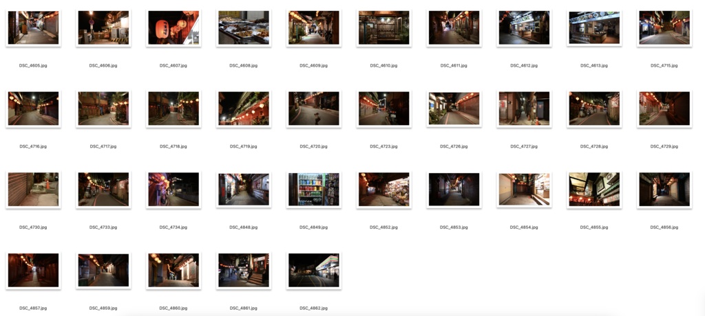The image size is (705, 316).
Task: Select the DSC_4611.jpg thumbnail
Action: (x=454, y=28)
